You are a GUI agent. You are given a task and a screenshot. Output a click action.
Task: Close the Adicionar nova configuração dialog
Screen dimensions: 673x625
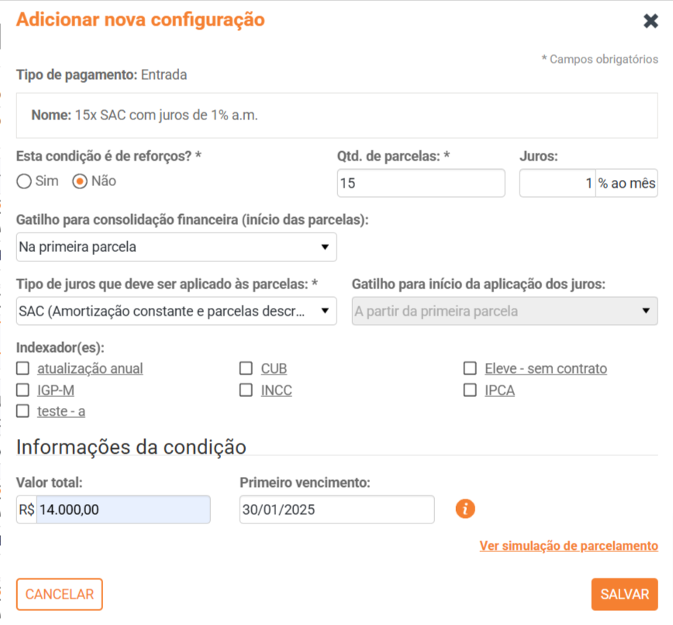(x=651, y=21)
